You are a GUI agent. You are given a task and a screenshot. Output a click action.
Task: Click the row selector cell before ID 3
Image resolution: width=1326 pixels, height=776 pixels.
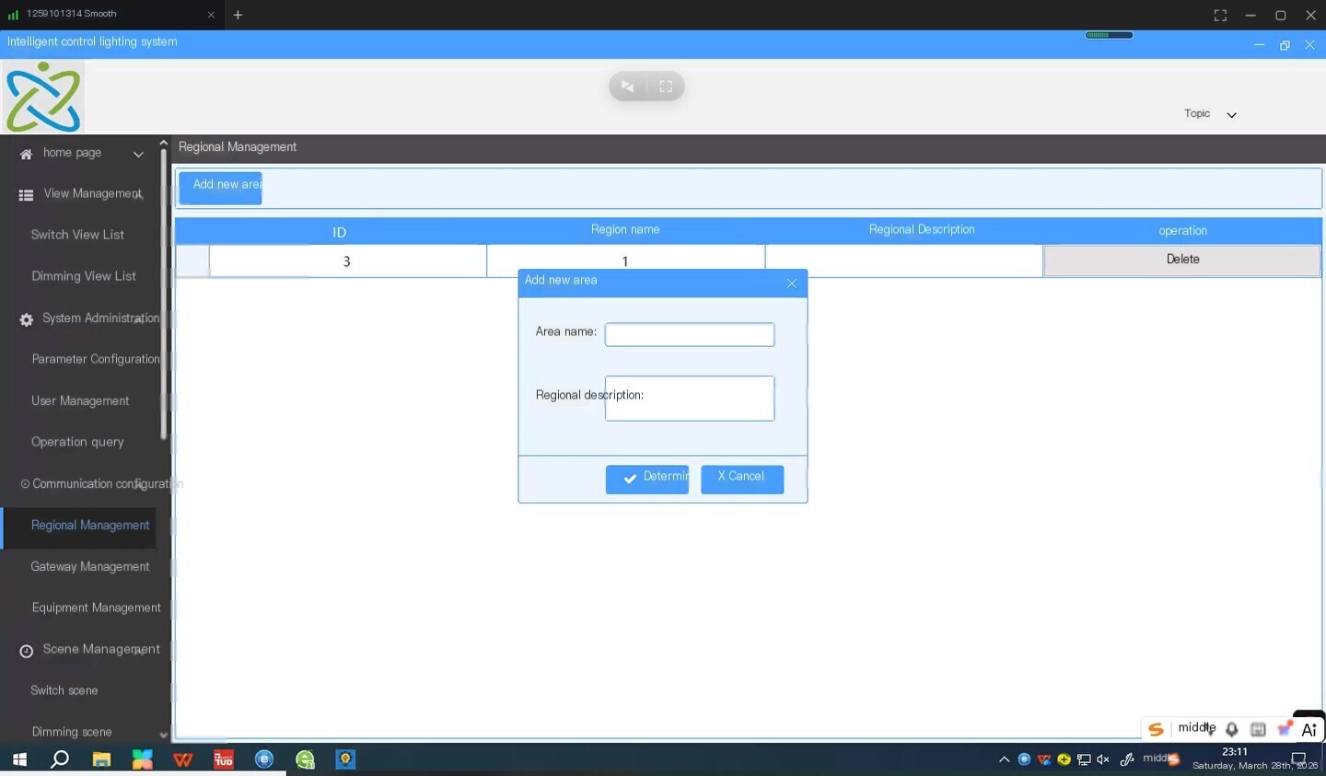(192, 261)
